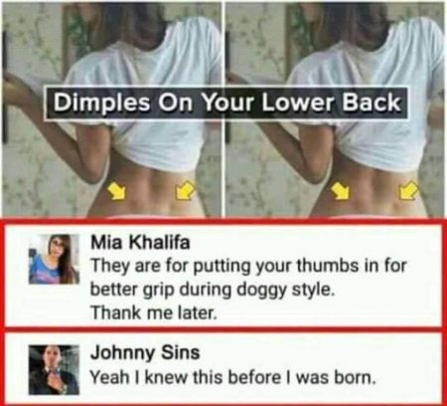Click 'Yeah I knew this before I was born' comment

[233, 377]
